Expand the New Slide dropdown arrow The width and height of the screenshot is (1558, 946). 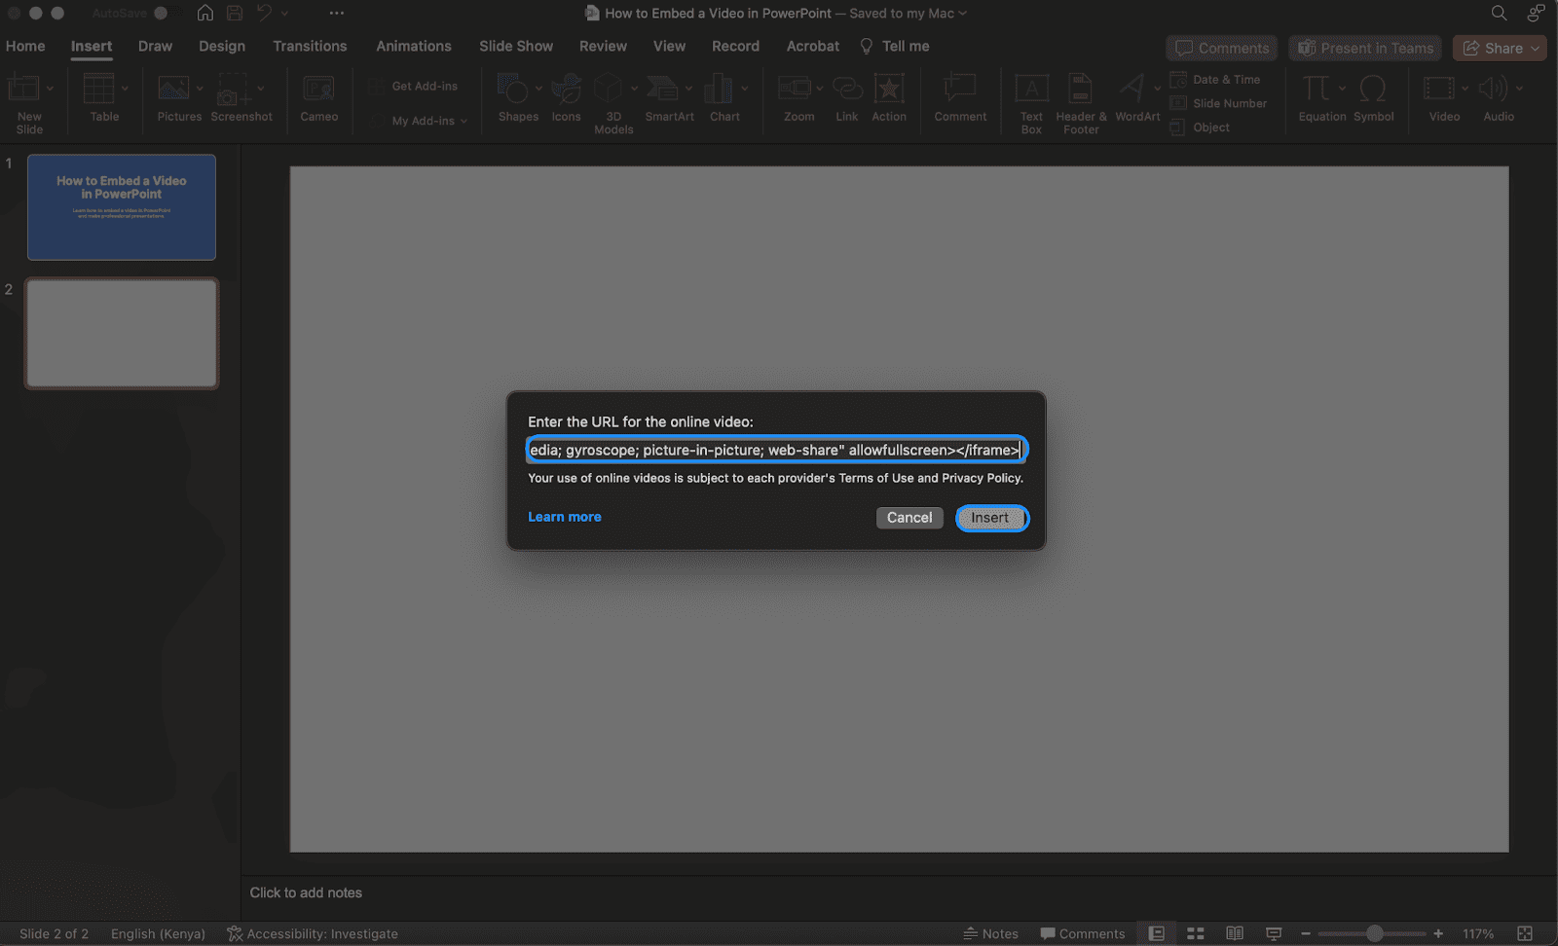coord(51,89)
